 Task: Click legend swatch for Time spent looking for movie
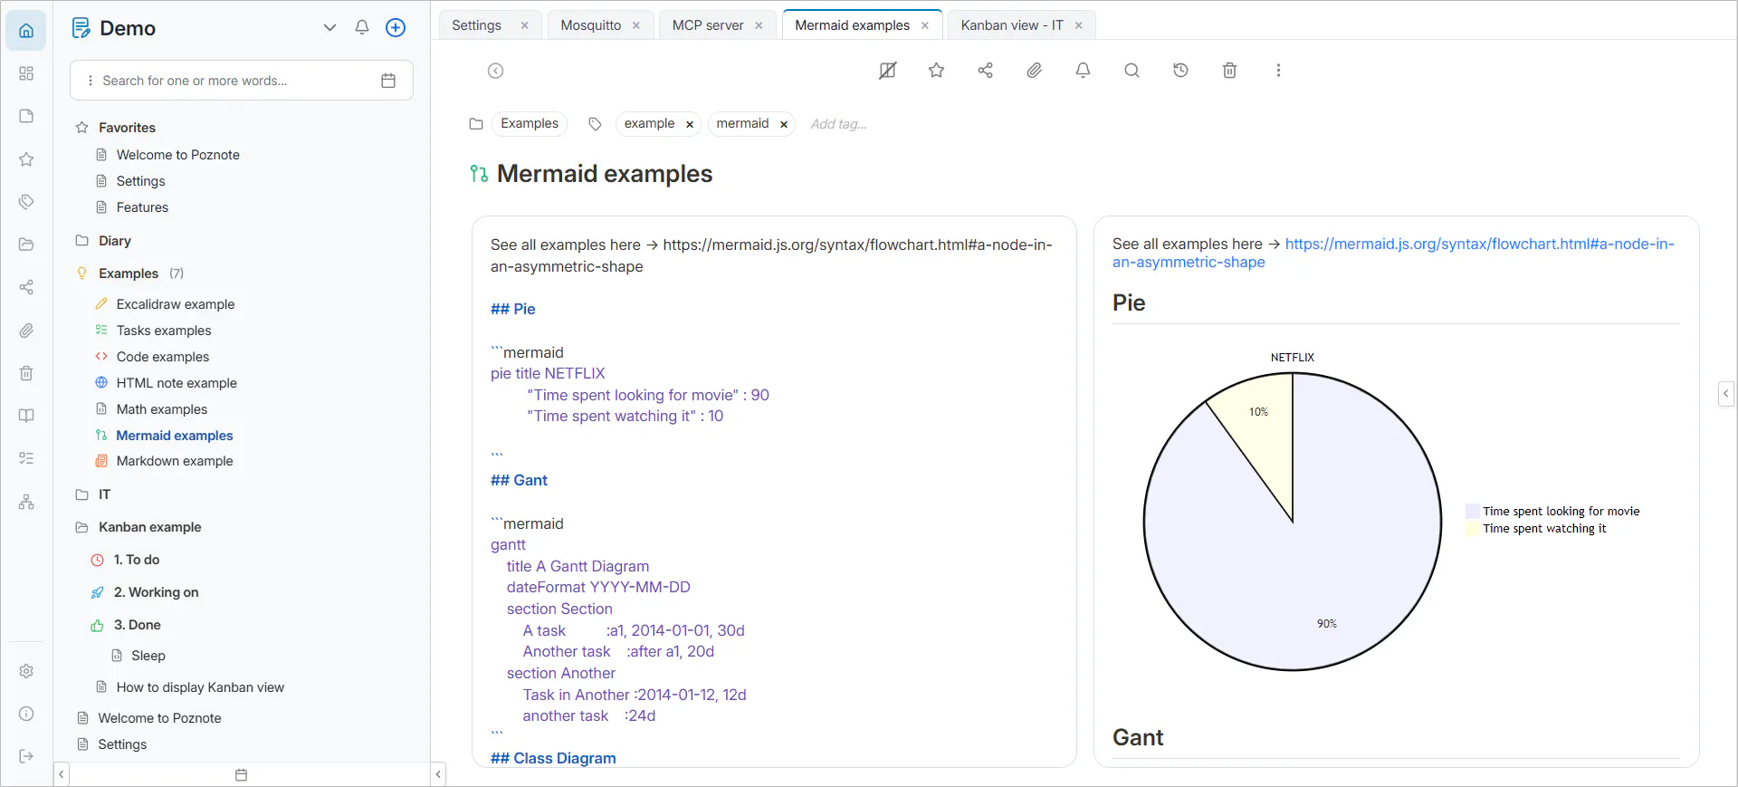click(x=1473, y=512)
